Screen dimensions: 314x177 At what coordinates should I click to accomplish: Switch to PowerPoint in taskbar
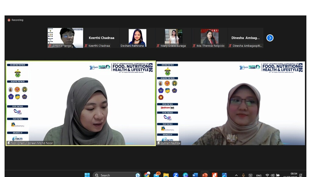point(205,175)
